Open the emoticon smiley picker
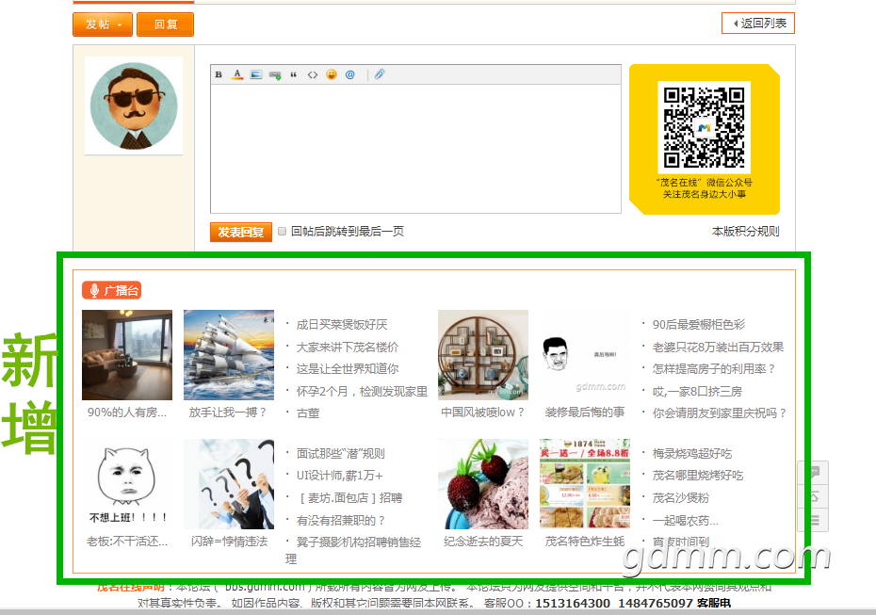This screenshot has height=615, width=876. (x=332, y=74)
